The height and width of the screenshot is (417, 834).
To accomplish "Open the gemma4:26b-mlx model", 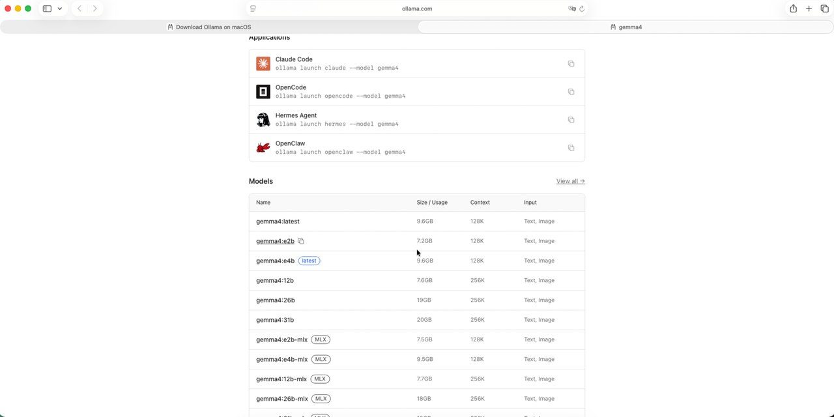I will click(x=282, y=399).
